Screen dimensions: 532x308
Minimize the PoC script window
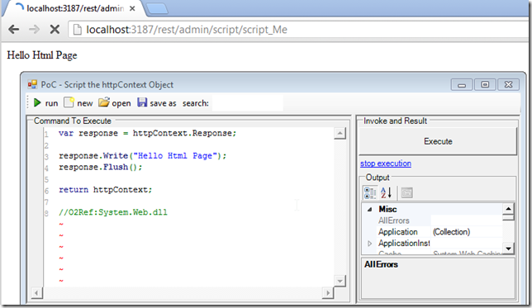pos(462,85)
